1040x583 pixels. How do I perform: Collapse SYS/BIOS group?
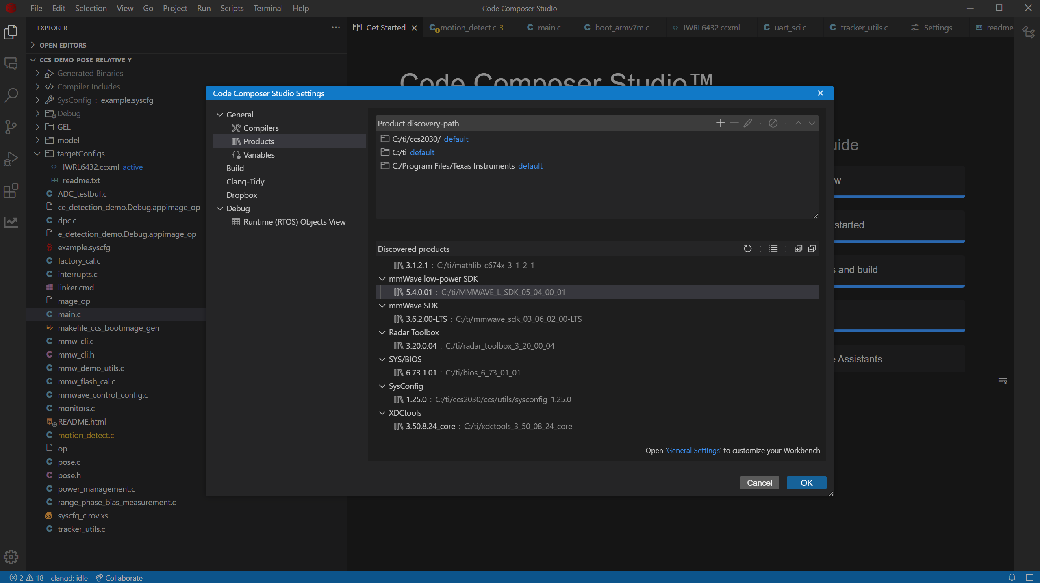[x=382, y=359]
